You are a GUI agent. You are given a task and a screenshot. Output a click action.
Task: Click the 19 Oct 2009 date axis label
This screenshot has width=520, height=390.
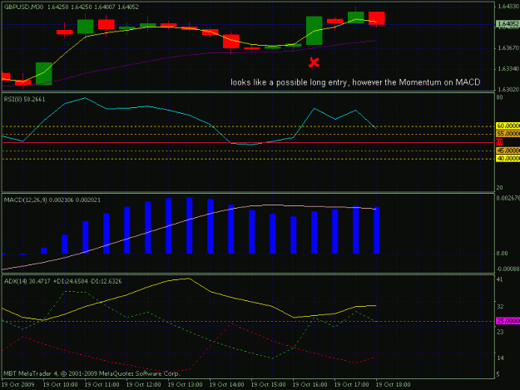18,385
